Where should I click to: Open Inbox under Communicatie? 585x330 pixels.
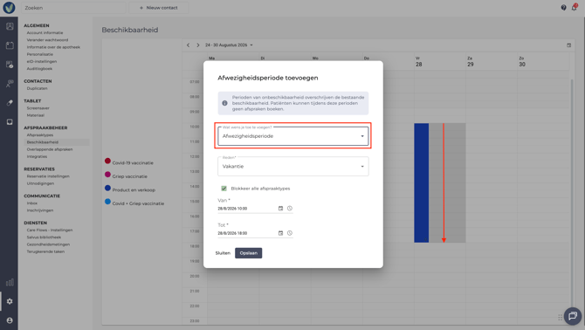(x=32, y=203)
